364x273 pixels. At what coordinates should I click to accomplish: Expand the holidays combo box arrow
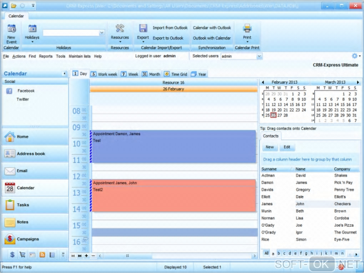point(102,33)
